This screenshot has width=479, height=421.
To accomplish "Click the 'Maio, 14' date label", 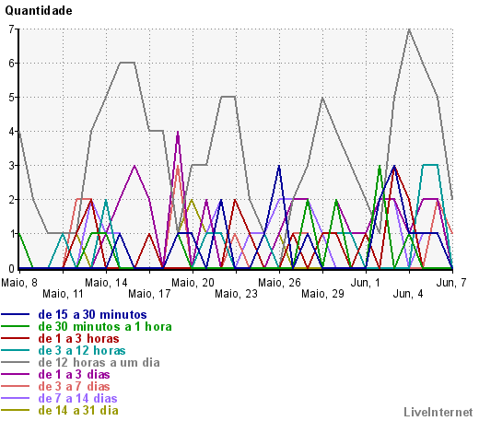I will point(106,283).
